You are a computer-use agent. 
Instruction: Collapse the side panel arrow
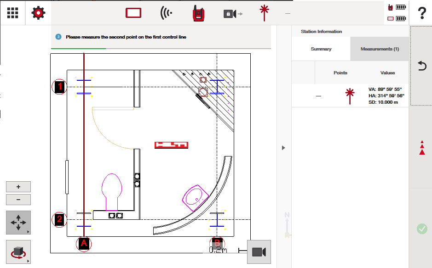(x=283, y=148)
